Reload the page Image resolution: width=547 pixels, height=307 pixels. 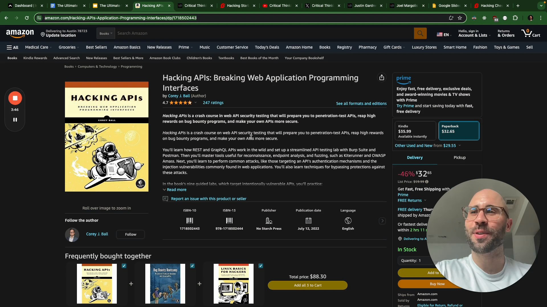[x=27, y=18]
